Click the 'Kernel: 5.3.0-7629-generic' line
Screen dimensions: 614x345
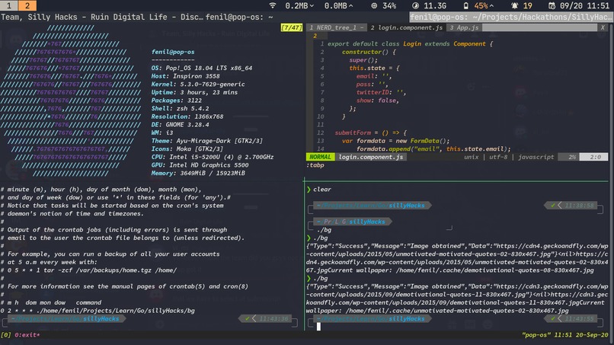pyautogui.click(x=198, y=85)
